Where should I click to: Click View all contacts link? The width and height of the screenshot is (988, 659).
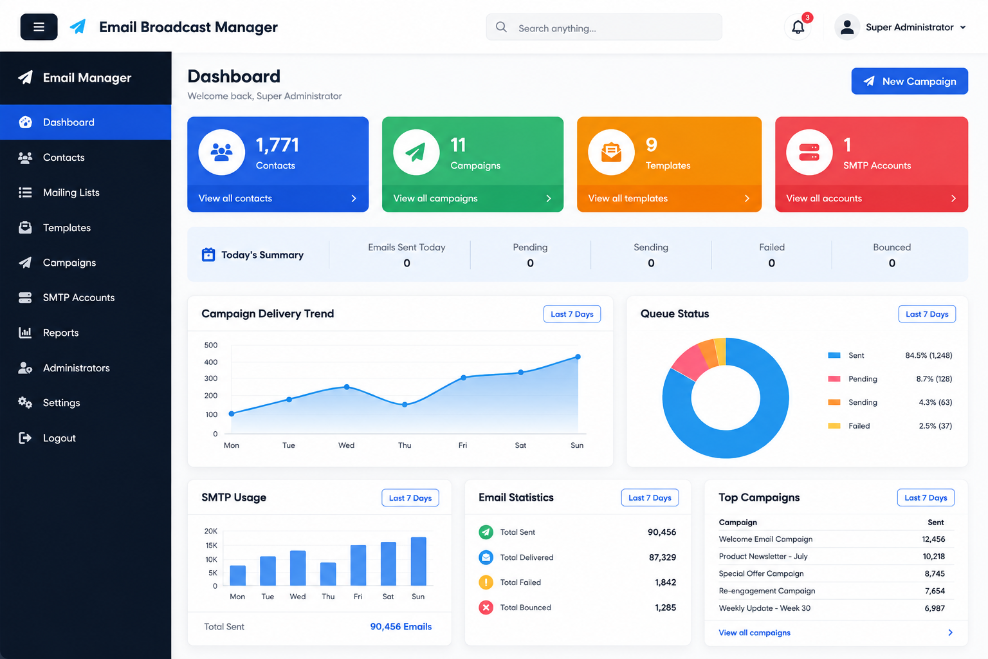(x=235, y=199)
